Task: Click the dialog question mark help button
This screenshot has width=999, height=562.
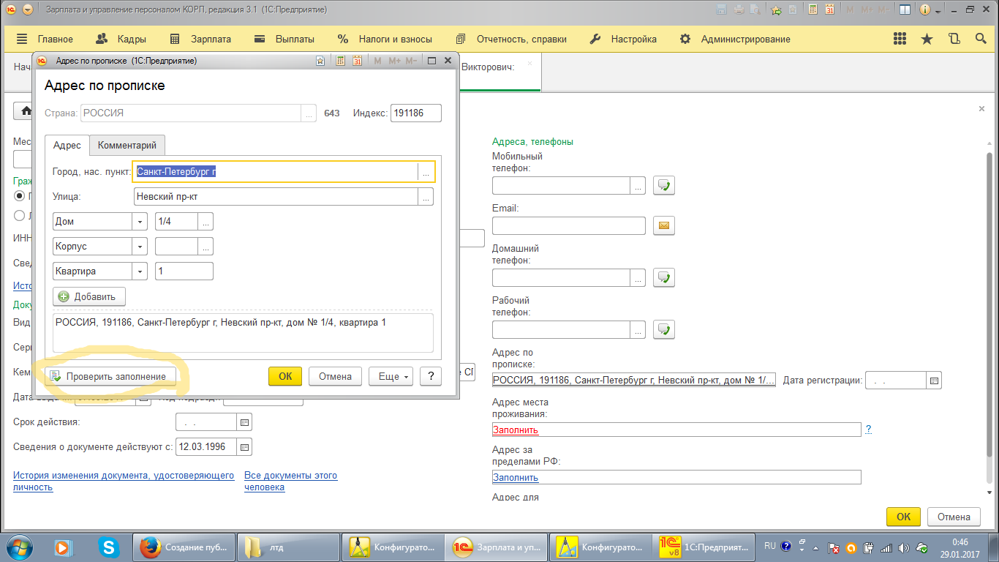Action: (x=431, y=376)
